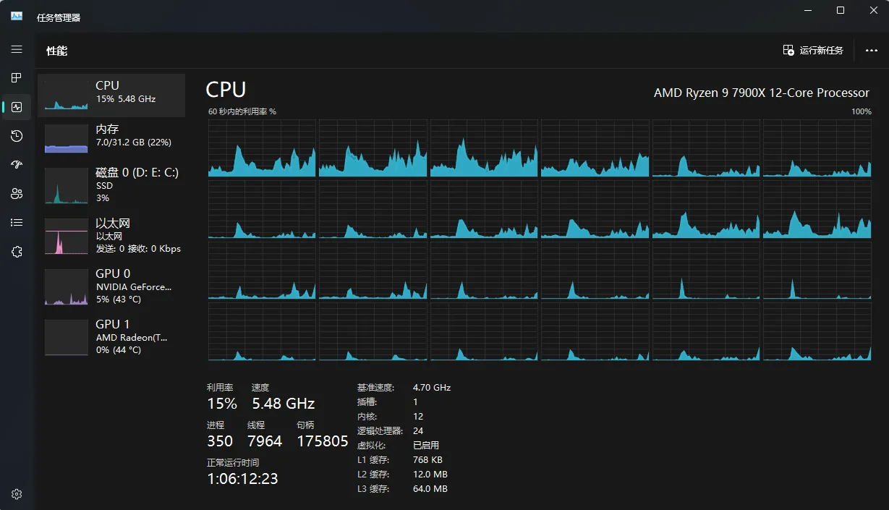This screenshot has height=510, width=889.
Task: Select the 磁盘 0 SSD panel
Action: tap(112, 185)
